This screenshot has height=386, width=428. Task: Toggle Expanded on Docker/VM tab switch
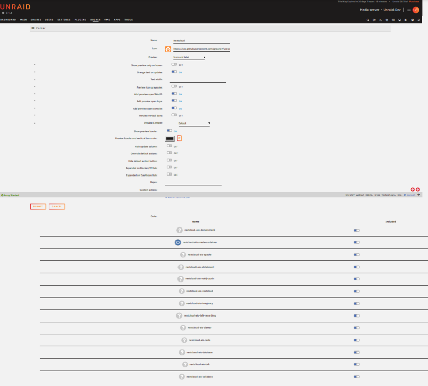coord(169,167)
